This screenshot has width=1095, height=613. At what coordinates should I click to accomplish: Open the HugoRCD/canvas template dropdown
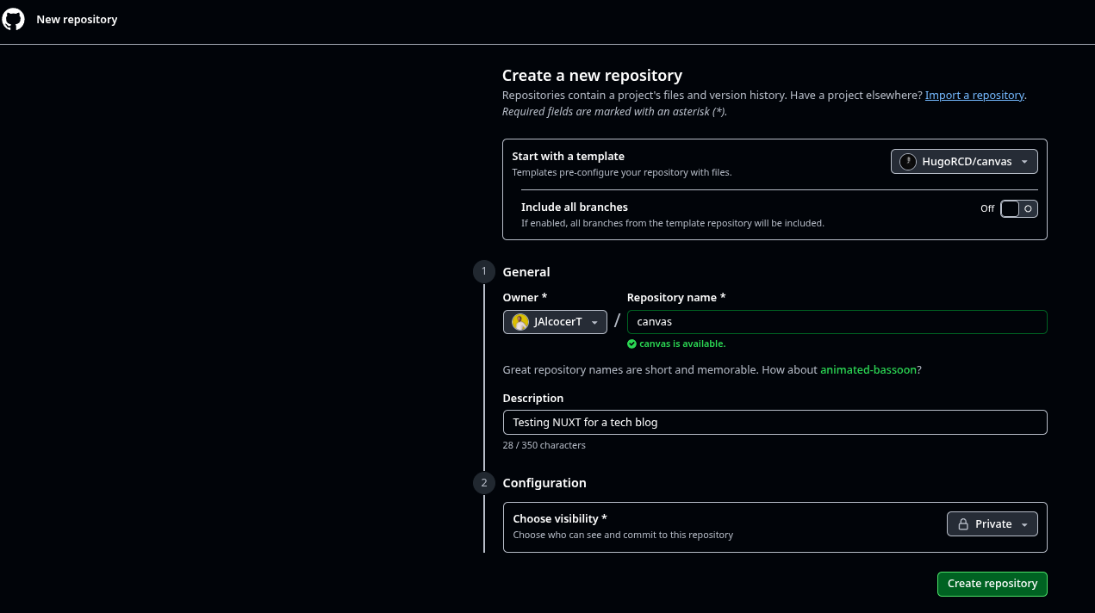tap(963, 161)
